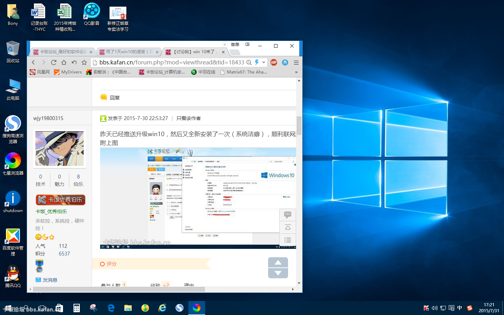504x315 pixels.
Task: Reload the kafan forum page
Action: coord(54,62)
